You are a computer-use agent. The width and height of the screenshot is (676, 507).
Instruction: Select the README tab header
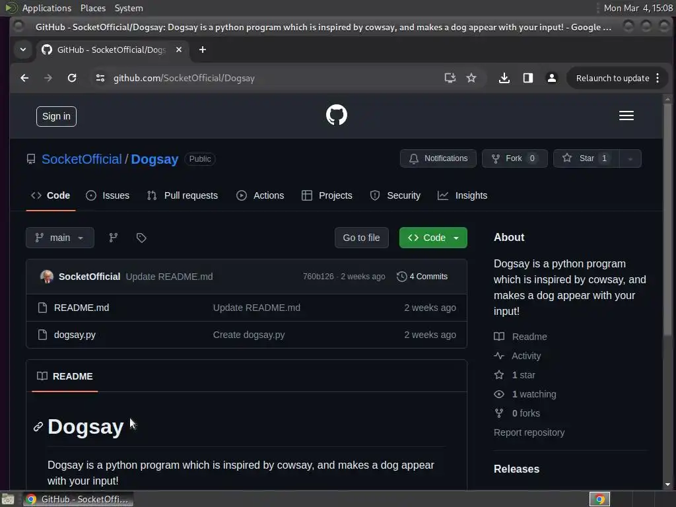click(65, 376)
